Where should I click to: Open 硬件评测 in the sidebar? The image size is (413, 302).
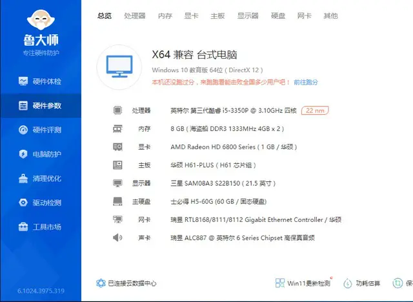(41, 130)
